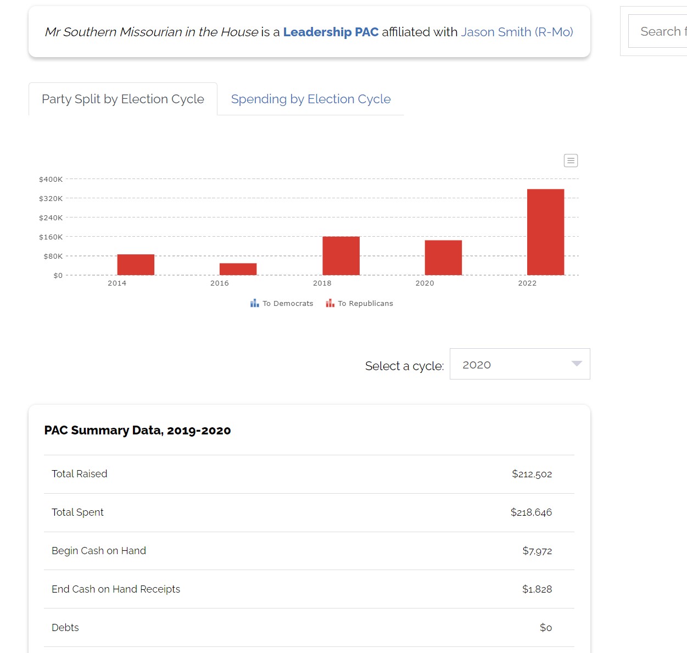Click the PAC Summary Data, 2019-2020 heading

137,430
